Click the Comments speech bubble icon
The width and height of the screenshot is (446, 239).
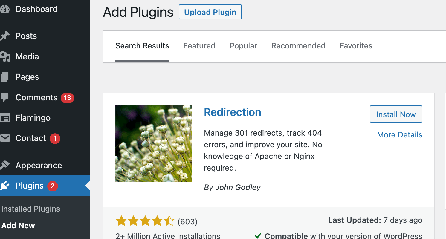(x=5, y=97)
